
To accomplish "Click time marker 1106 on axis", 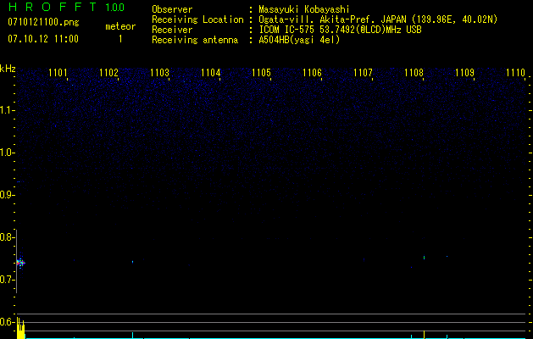I will coord(312,73).
